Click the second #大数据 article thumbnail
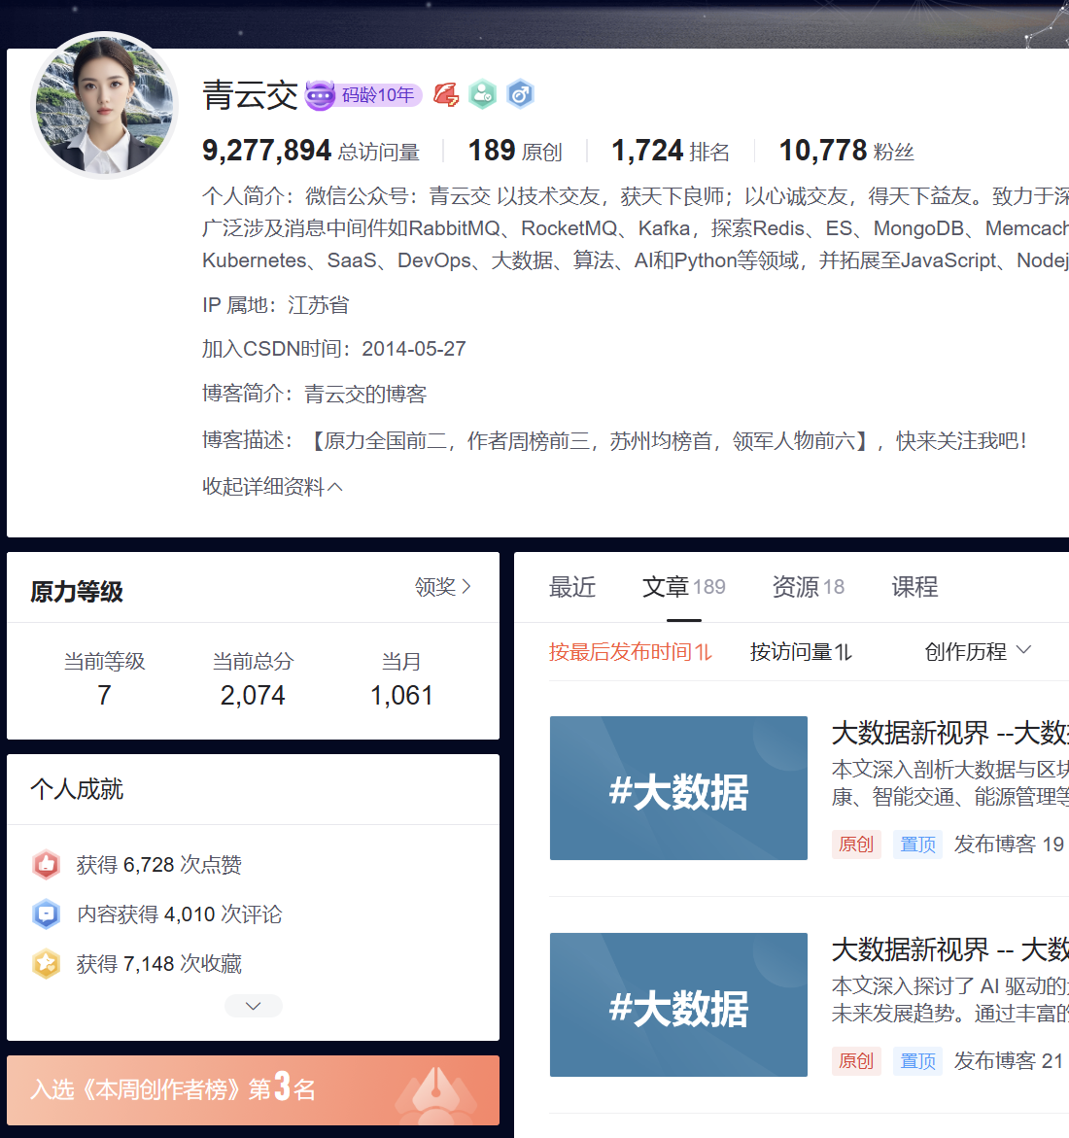The height and width of the screenshot is (1138, 1069). pyautogui.click(x=678, y=1005)
